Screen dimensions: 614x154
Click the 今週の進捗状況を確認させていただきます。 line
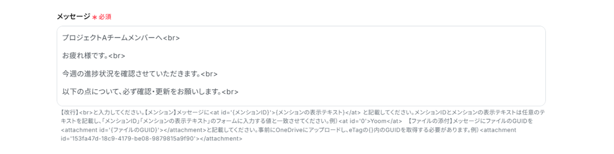tap(140, 74)
